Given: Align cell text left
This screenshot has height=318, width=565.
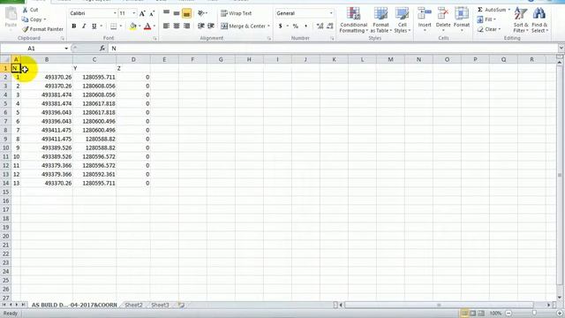Looking at the screenshot, I should 166,26.
